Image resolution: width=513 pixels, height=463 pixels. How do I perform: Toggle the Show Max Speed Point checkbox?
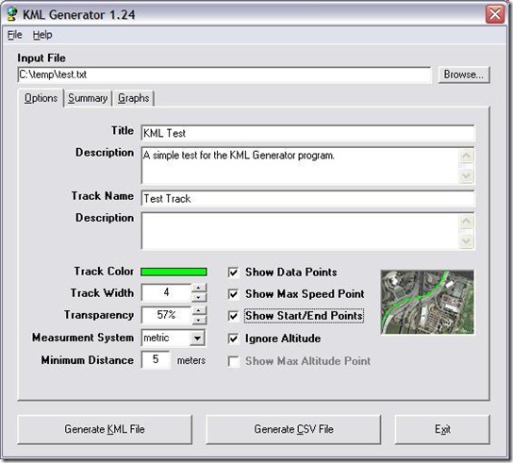tap(233, 294)
